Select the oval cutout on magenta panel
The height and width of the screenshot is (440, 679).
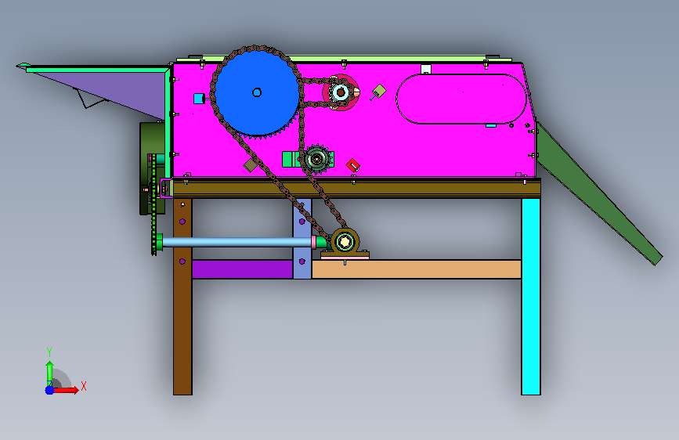460,99
